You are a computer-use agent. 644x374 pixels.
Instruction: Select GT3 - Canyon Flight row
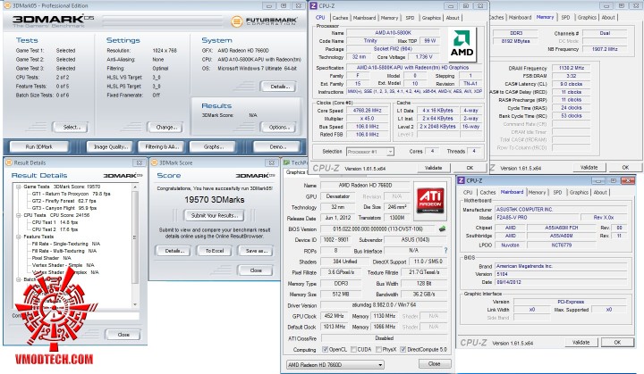click(64, 208)
